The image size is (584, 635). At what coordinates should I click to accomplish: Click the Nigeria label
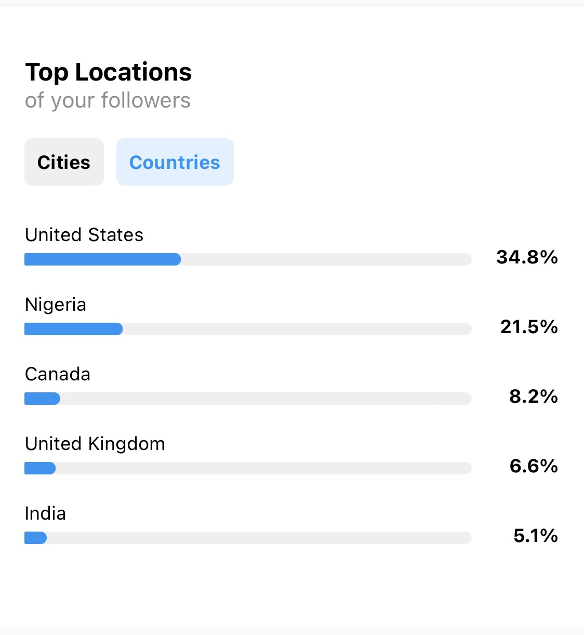(56, 305)
